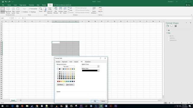Open the Insert ribbon tab
This screenshot has height=108, width=193.
15,5
